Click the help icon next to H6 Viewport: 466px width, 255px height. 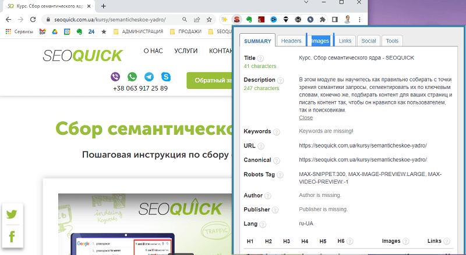[x=350, y=242]
